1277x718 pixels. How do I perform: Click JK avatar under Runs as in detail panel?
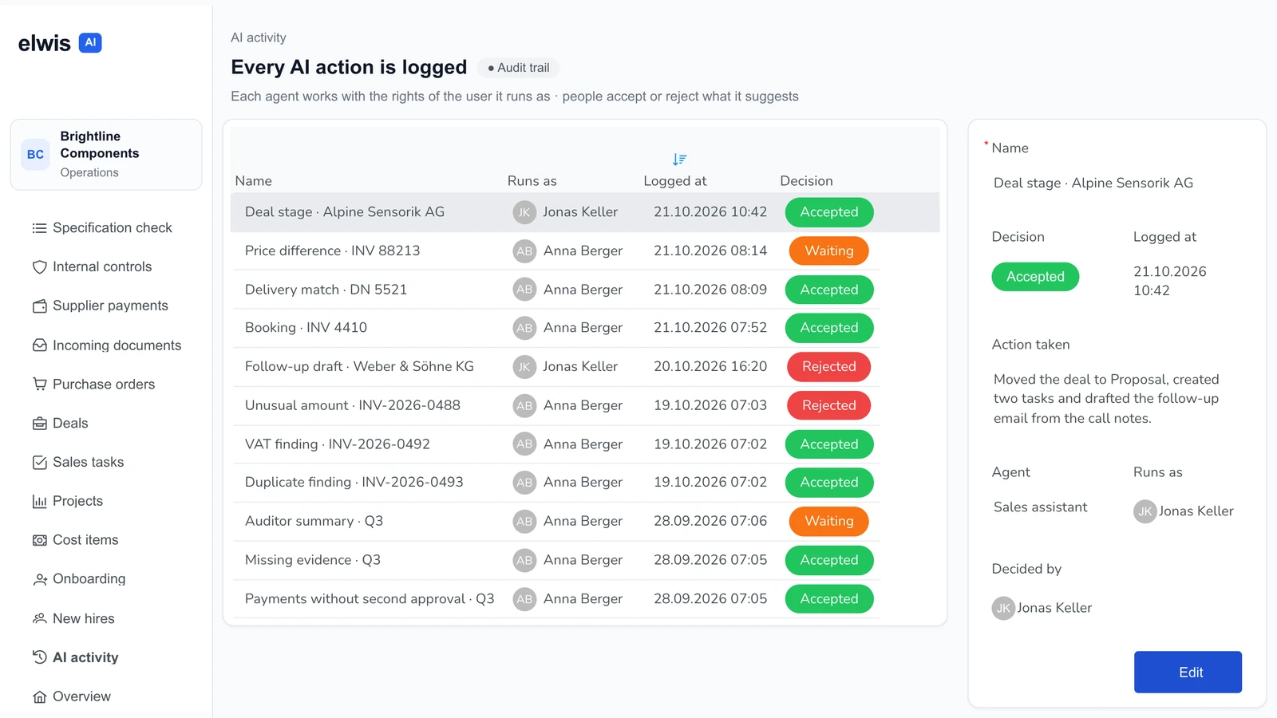tap(1145, 511)
